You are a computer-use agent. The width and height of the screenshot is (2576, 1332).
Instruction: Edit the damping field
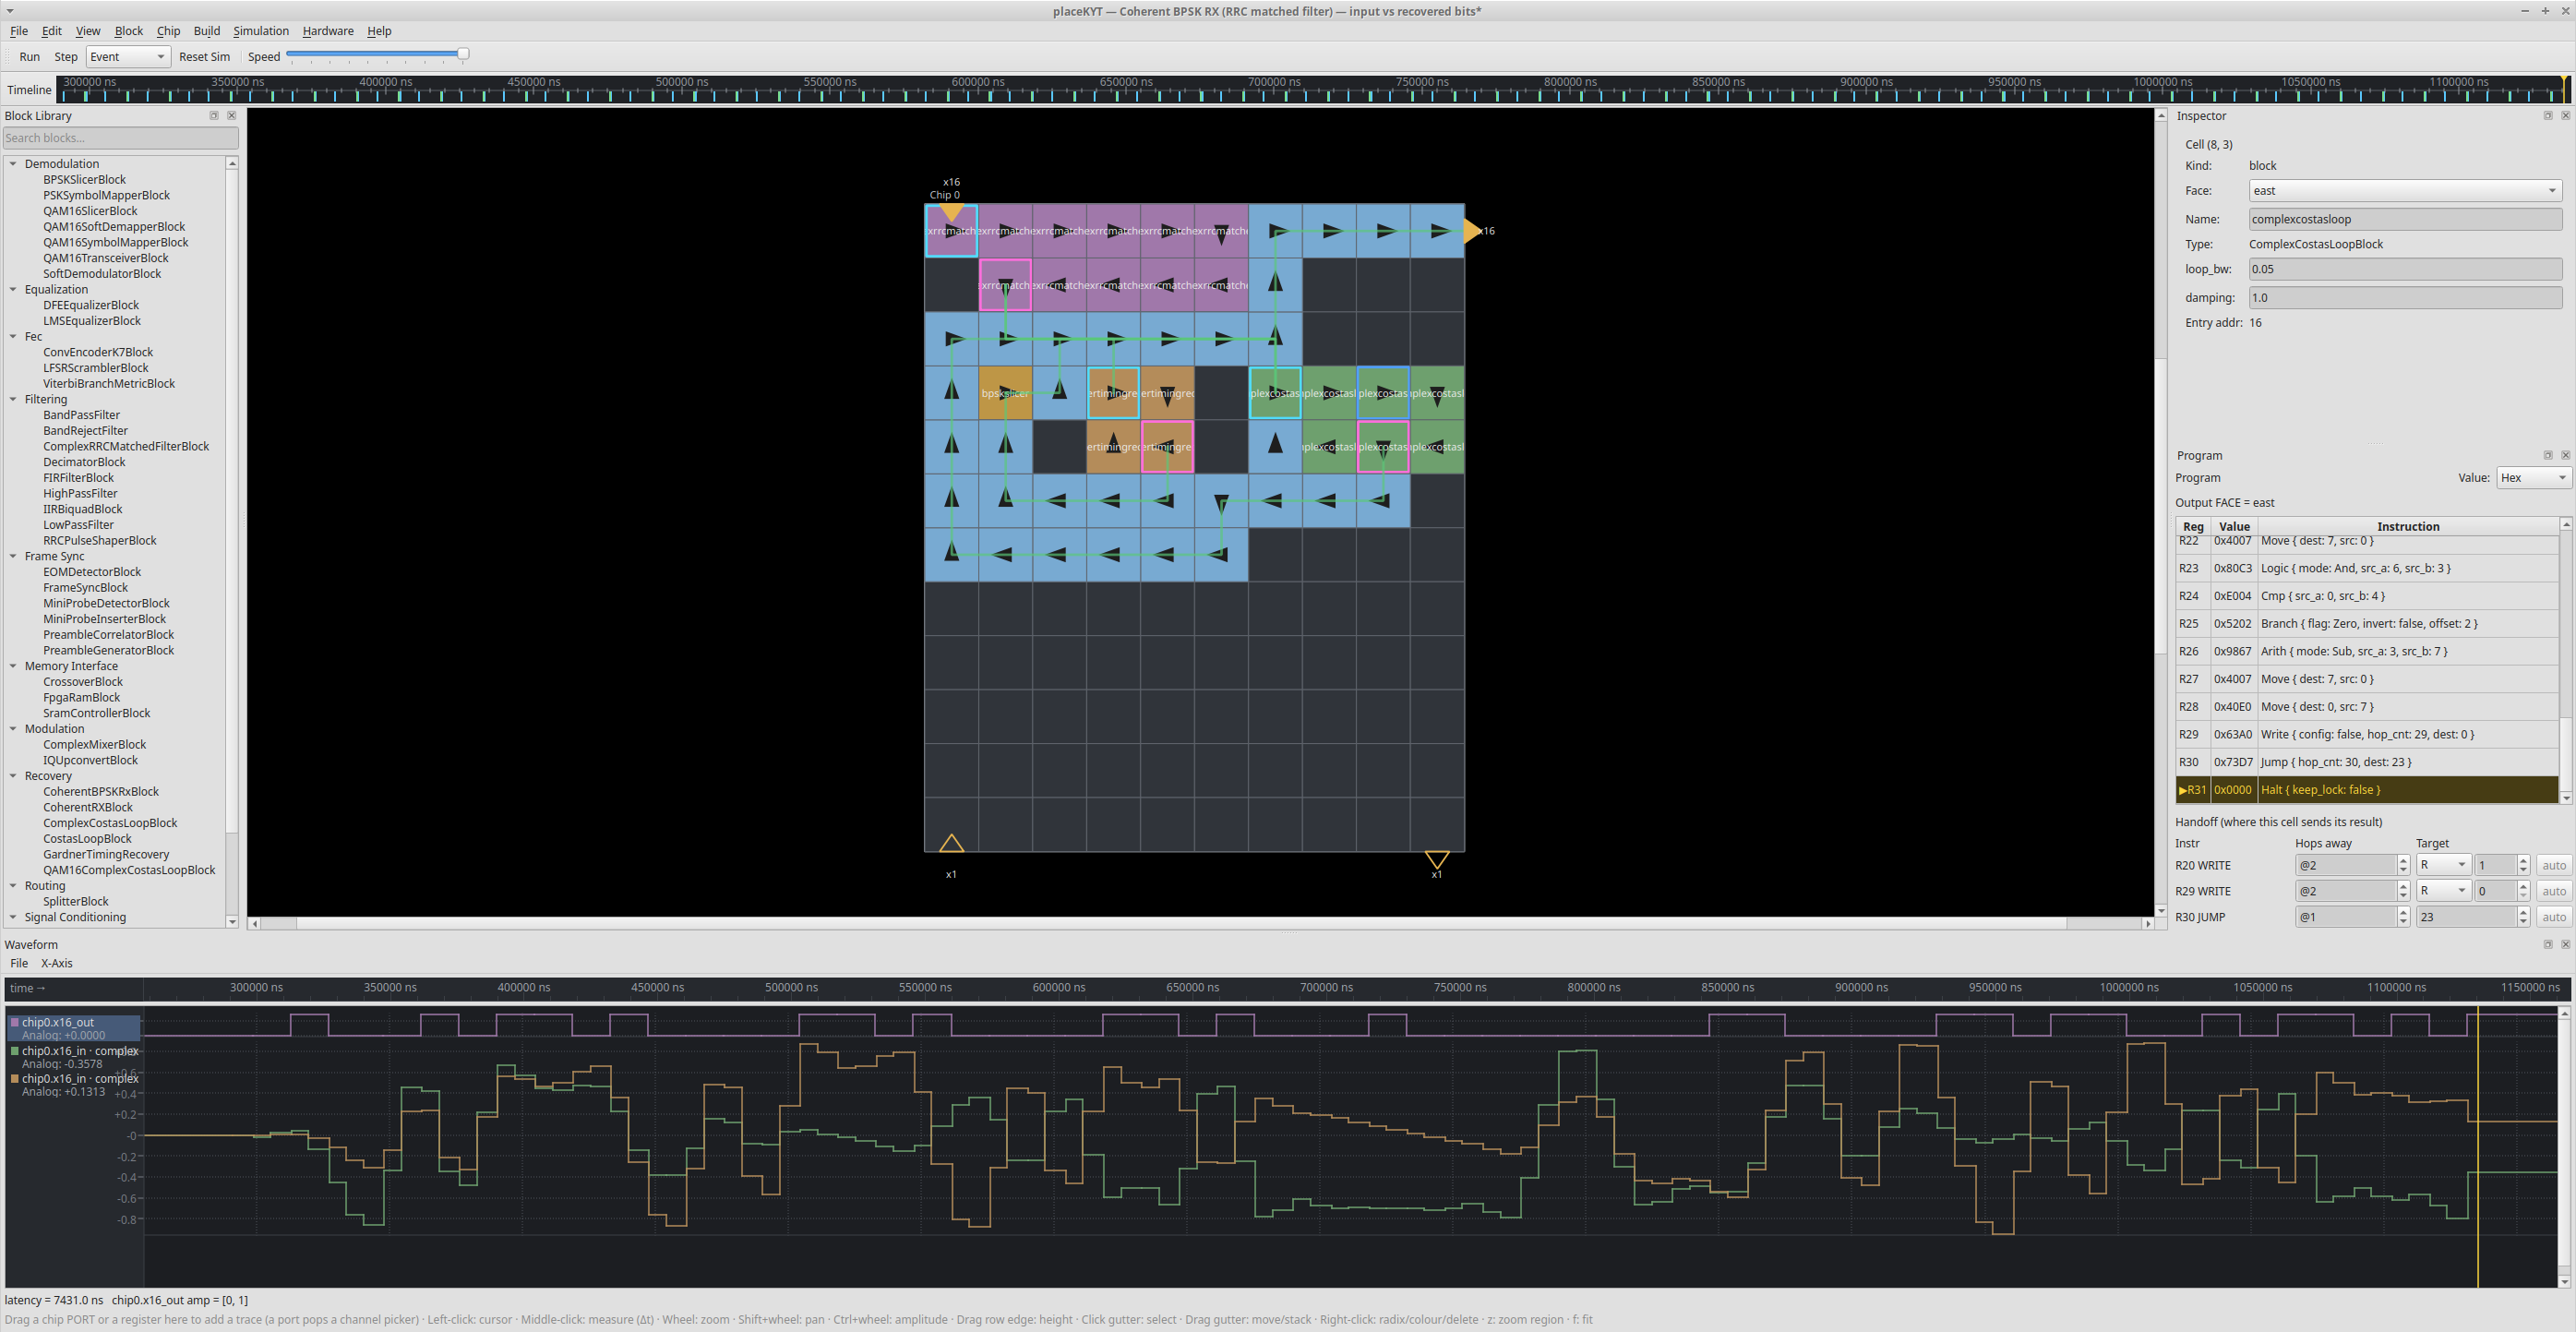[x=2405, y=298]
